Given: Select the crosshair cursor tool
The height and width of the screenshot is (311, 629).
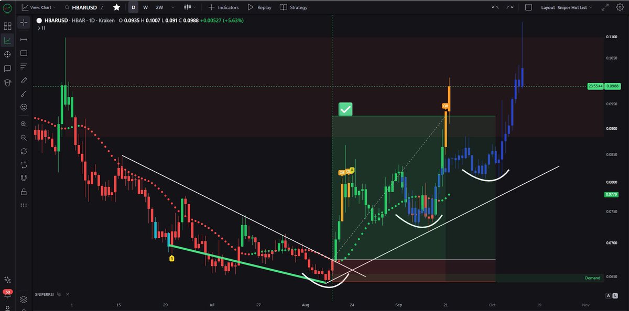Looking at the screenshot, I should tap(24, 23).
